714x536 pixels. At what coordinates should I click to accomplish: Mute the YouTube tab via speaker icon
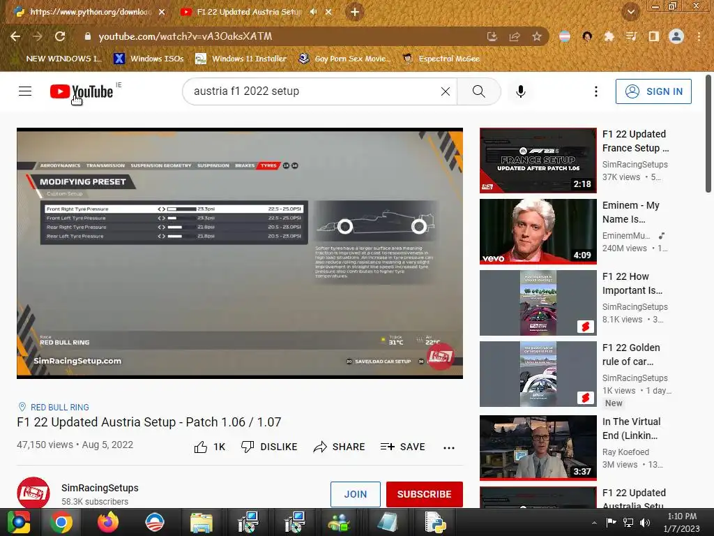[313, 12]
